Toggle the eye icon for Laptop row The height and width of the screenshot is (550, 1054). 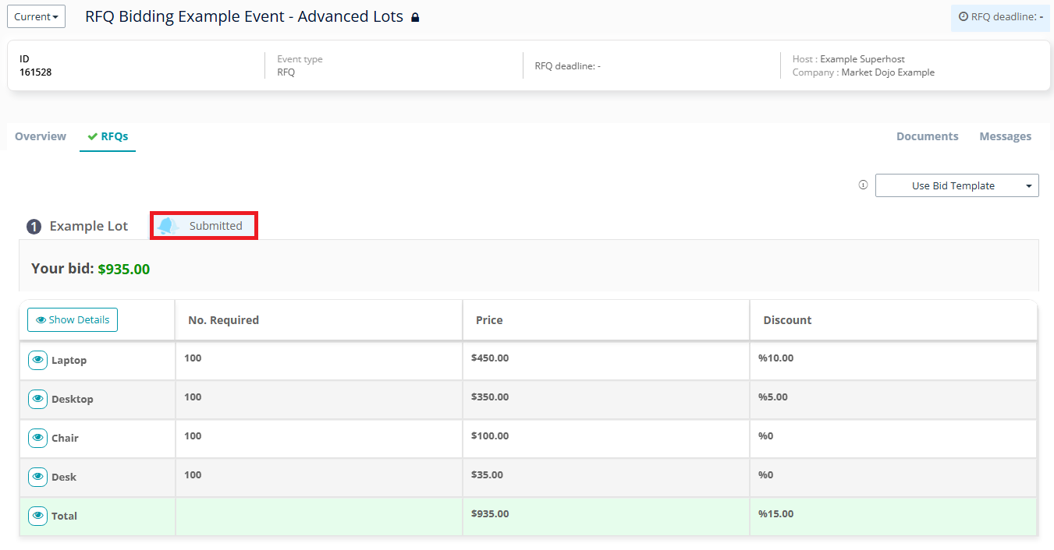[x=37, y=360]
